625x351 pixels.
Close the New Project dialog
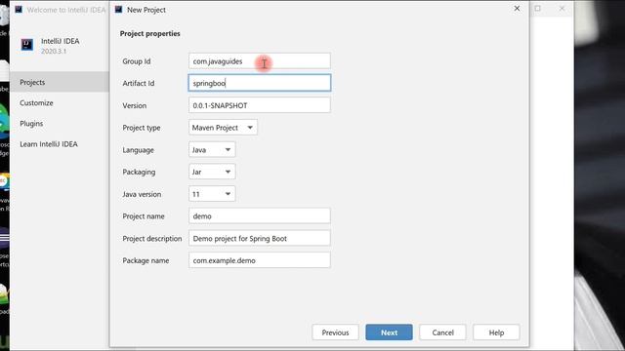click(x=517, y=9)
